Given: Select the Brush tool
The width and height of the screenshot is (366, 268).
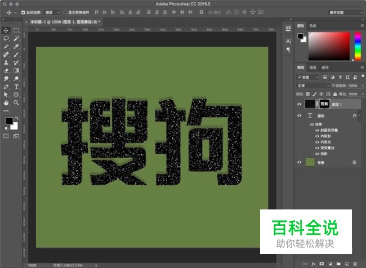Looking at the screenshot, I should pos(16,55).
